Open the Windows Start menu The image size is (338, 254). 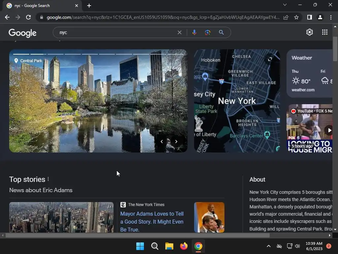140,246
